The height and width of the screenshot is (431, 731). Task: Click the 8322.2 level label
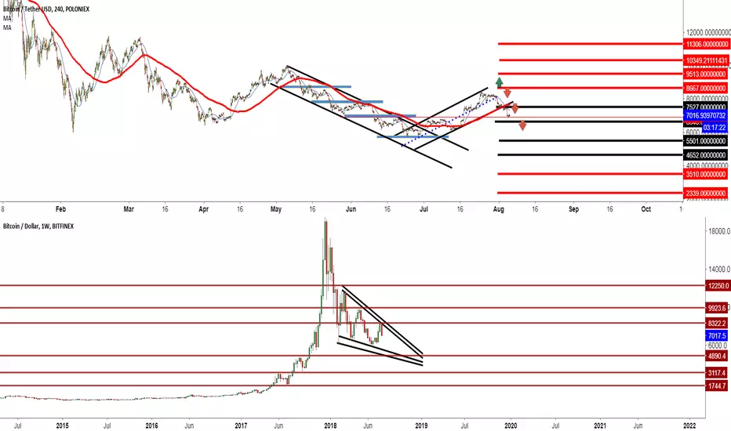[717, 324]
